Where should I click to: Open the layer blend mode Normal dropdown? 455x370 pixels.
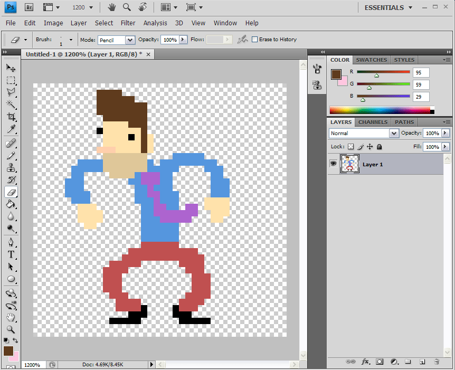pos(393,134)
